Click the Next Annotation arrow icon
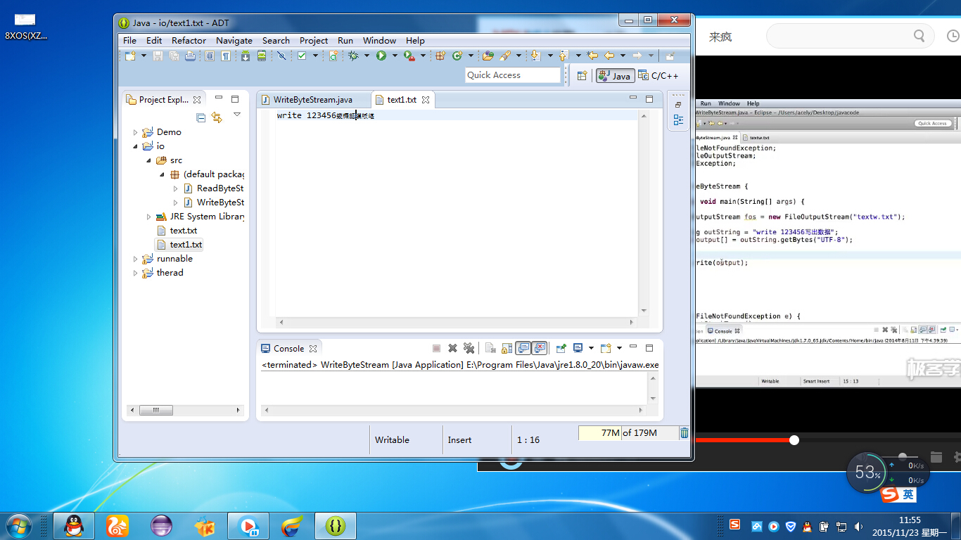Screen dimensions: 961x540 point(535,56)
